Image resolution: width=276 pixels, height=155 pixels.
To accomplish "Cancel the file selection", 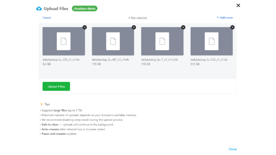I will [x=47, y=18].
